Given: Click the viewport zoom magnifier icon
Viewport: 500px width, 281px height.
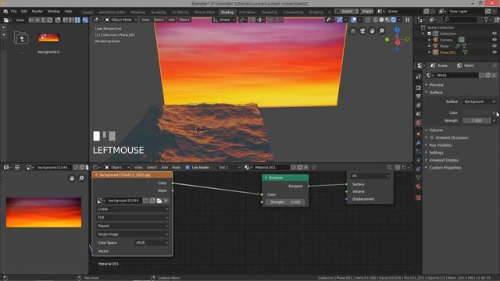Looking at the screenshot, I should [382, 31].
